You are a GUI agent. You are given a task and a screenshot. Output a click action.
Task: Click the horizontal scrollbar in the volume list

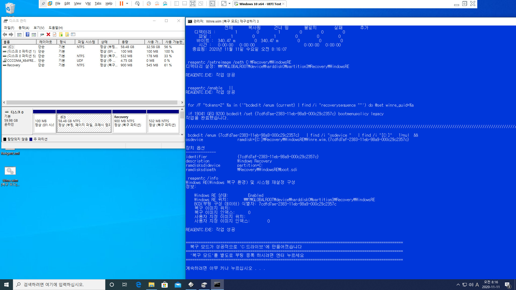[x=92, y=102]
